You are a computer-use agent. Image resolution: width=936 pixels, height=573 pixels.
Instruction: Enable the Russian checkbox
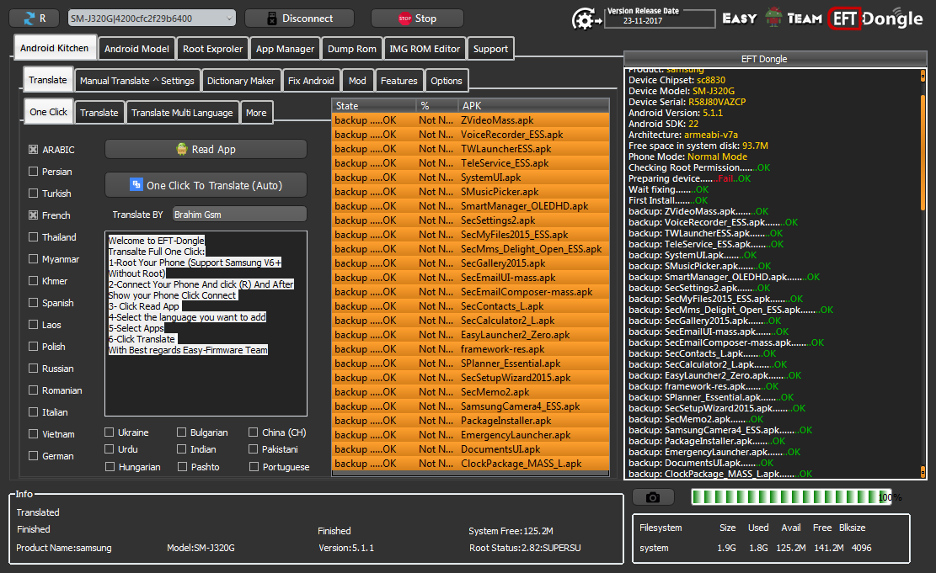coord(34,368)
